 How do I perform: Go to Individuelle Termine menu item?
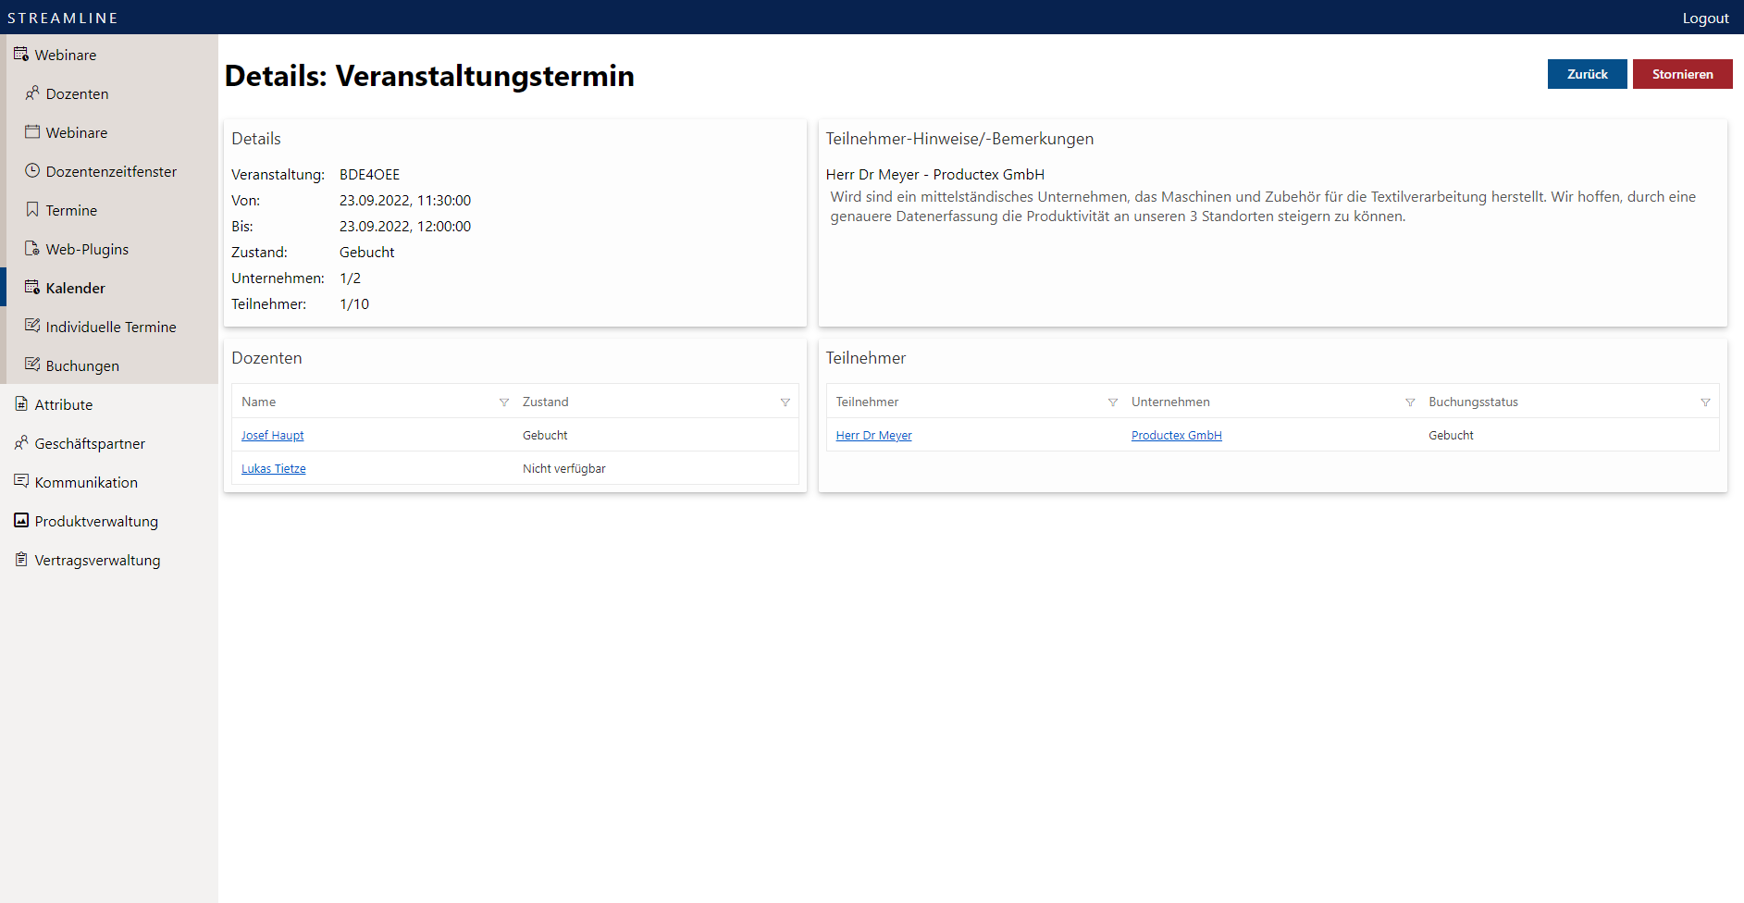click(110, 327)
